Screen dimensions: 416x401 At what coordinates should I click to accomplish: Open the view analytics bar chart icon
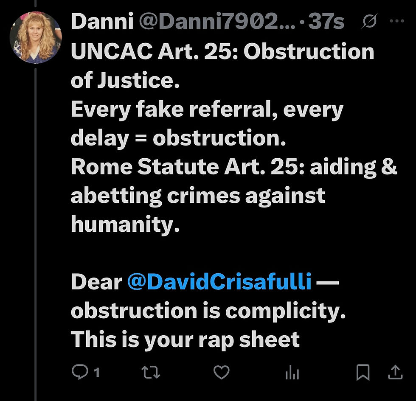[x=292, y=373]
